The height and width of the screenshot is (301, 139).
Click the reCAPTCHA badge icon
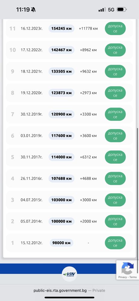128,268
